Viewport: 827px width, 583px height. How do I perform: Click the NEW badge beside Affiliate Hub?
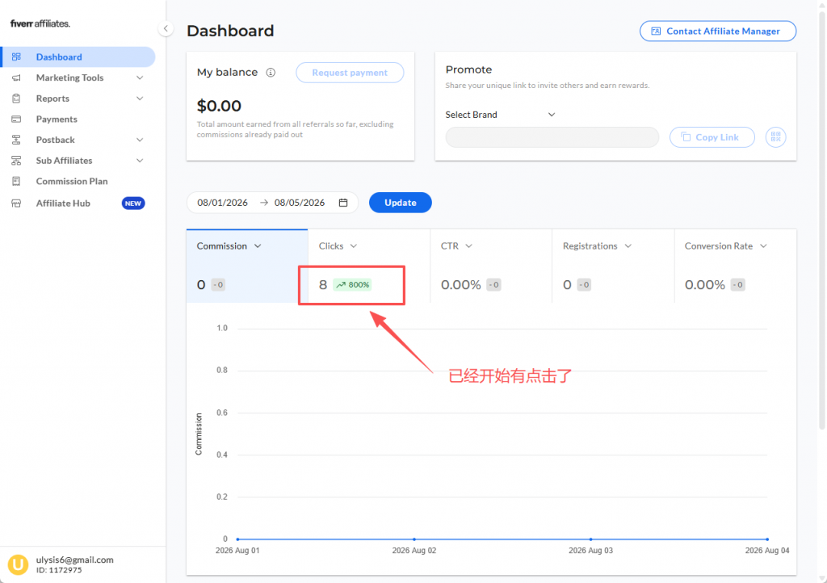[133, 203]
